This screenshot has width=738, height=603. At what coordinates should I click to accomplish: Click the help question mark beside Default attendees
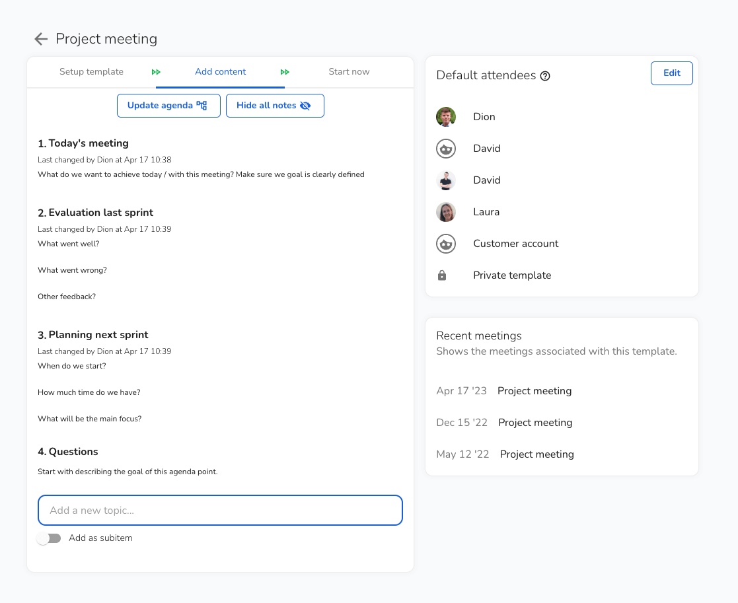click(545, 76)
